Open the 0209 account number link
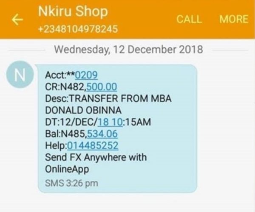The width and height of the screenshot is (255, 212). [86, 75]
